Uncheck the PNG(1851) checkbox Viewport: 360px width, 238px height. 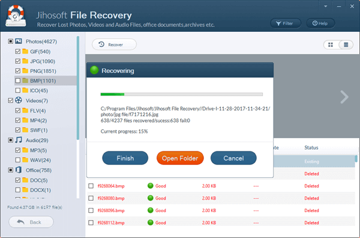click(17, 71)
